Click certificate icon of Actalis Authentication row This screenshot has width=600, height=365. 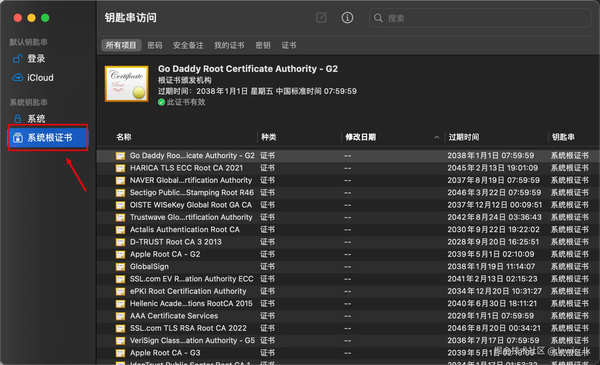click(x=120, y=230)
